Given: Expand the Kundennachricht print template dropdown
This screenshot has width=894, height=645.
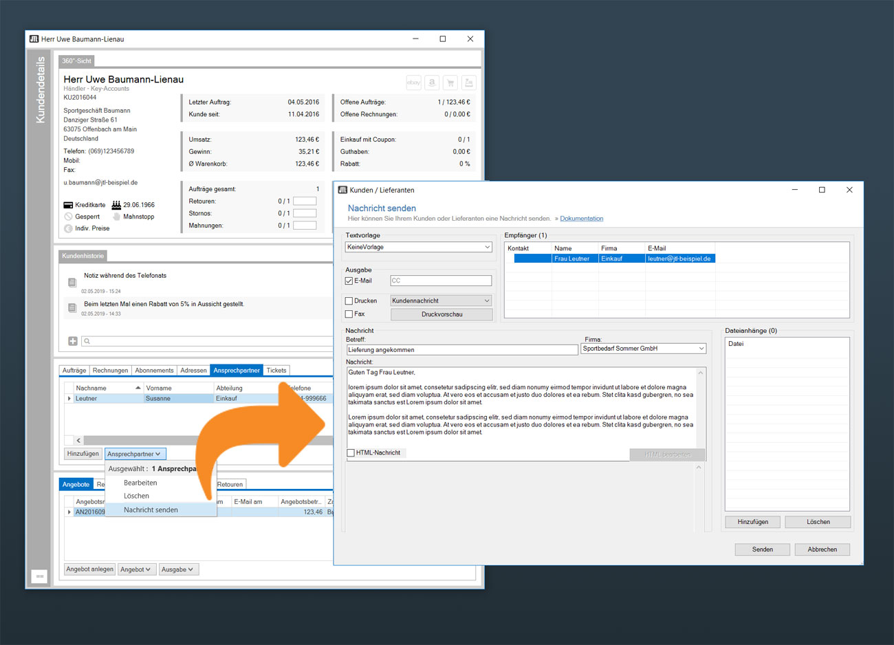Looking at the screenshot, I should [441, 300].
